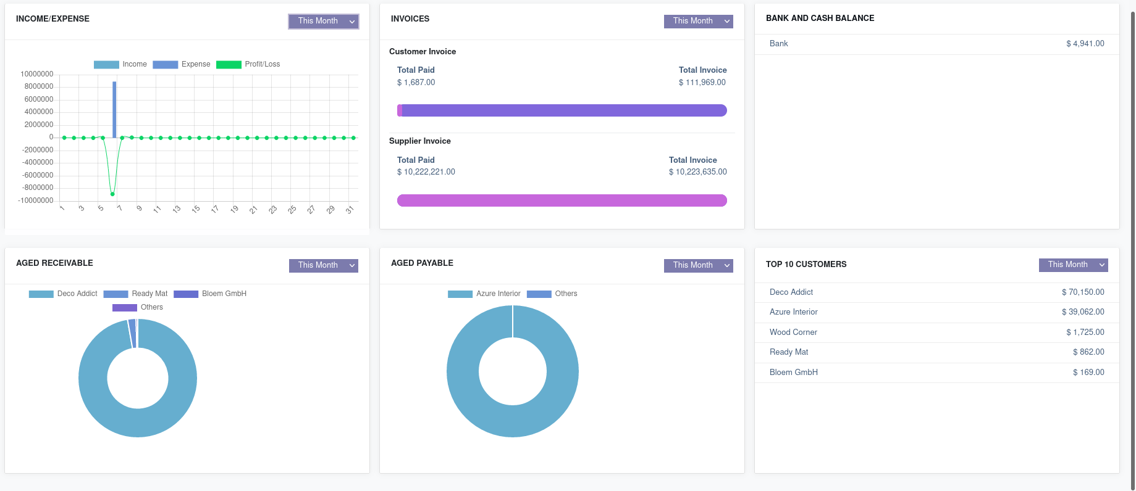
Task: Click the Supplier Invoice progress bar
Action: [562, 200]
